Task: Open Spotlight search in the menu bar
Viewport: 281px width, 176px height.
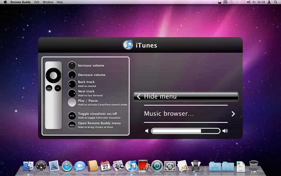Action: (x=275, y=2)
